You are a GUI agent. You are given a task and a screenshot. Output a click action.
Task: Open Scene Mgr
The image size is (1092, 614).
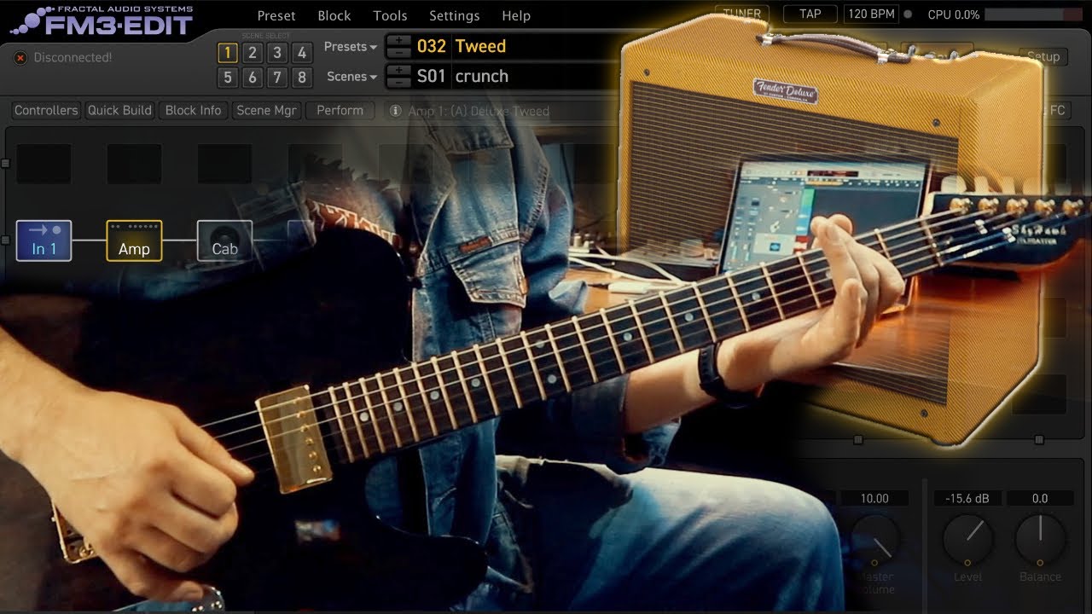tap(266, 110)
